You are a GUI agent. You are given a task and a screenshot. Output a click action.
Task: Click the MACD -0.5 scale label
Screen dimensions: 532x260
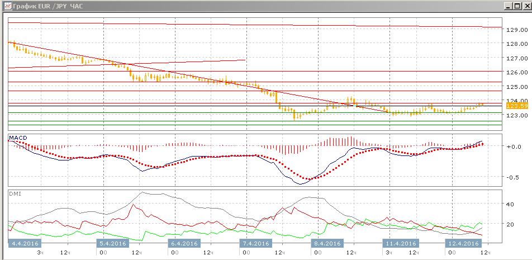(514, 177)
